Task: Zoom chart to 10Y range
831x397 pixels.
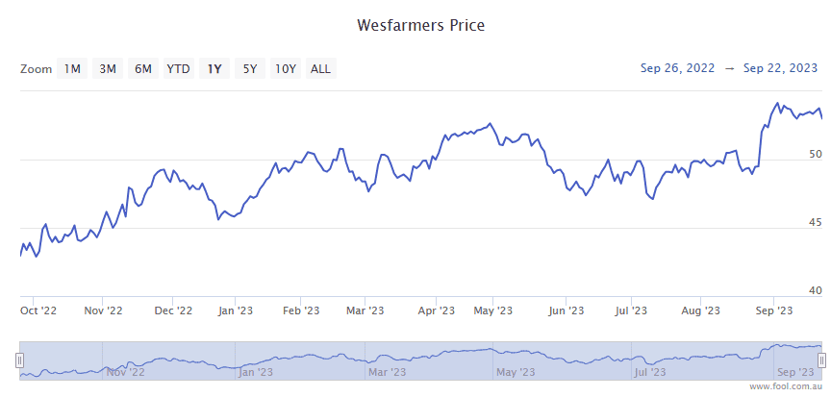Action: coord(286,68)
